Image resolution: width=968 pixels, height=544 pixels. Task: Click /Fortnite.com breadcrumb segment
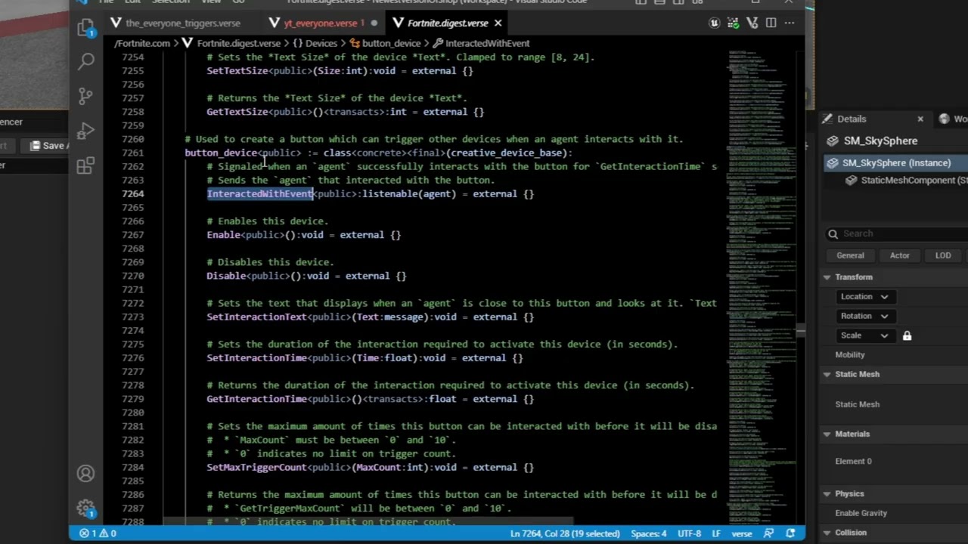pyautogui.click(x=142, y=43)
